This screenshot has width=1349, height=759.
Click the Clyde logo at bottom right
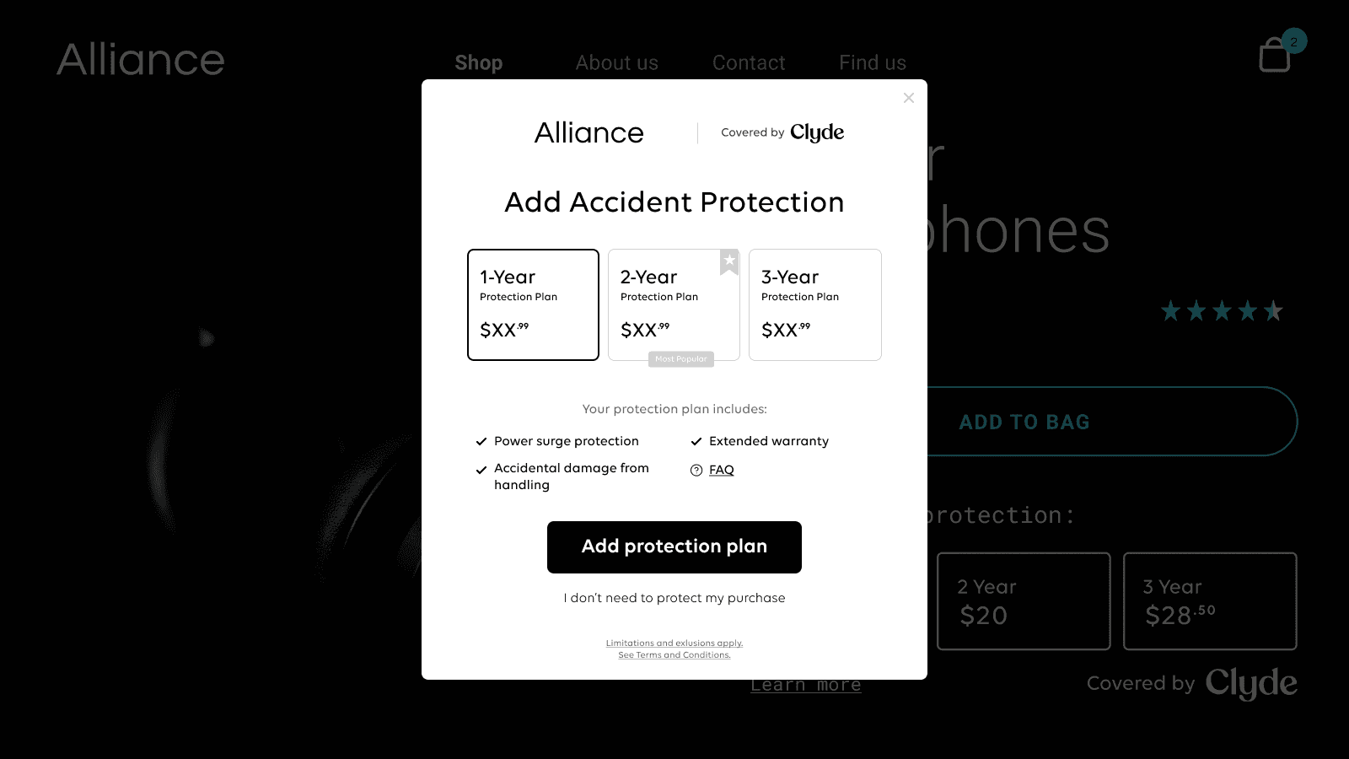1251,683
